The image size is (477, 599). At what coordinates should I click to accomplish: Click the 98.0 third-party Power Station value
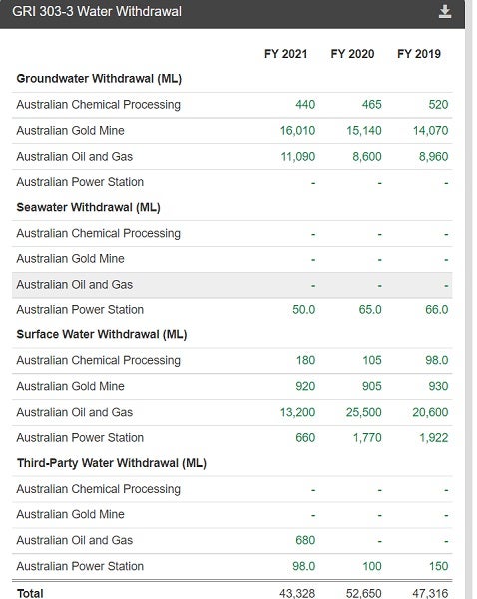point(304,566)
